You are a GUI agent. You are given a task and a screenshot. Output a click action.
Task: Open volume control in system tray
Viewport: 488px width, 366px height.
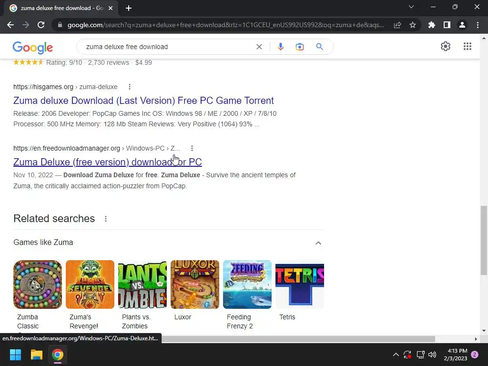(x=432, y=355)
